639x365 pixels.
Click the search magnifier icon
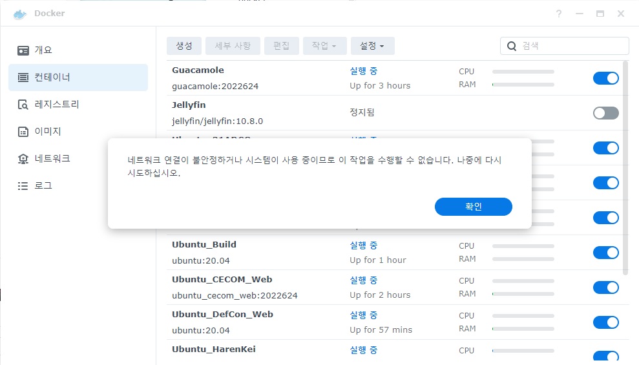(x=512, y=46)
